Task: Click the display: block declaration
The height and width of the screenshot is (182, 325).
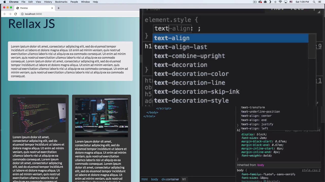Action: tap(254, 134)
